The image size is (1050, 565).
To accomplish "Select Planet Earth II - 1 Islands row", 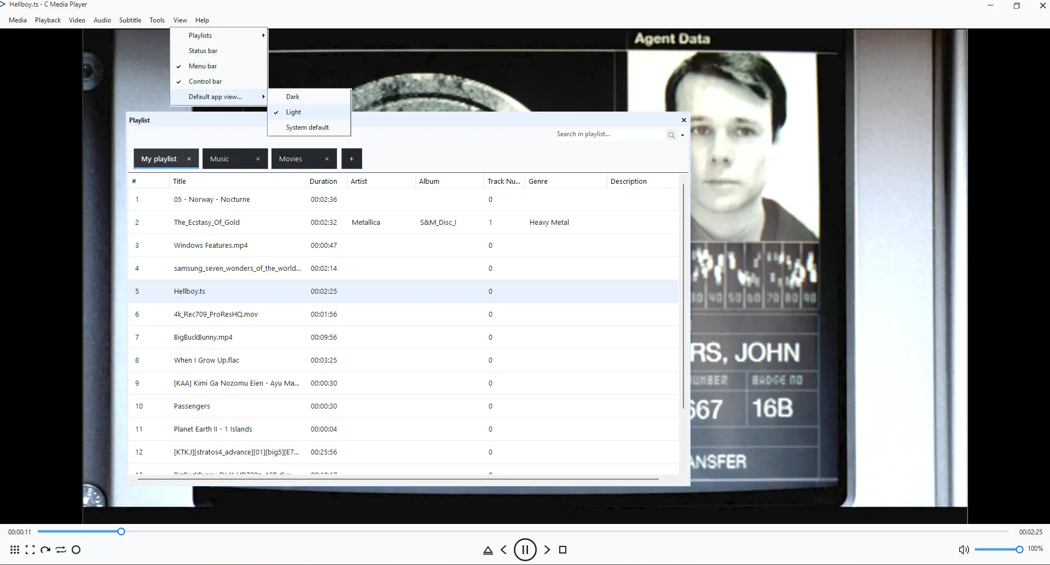I will [x=403, y=429].
